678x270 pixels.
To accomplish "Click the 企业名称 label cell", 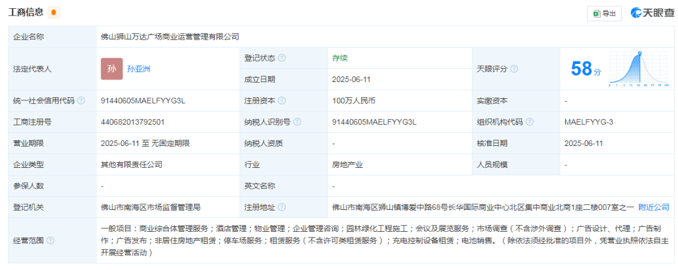I will click(52, 37).
